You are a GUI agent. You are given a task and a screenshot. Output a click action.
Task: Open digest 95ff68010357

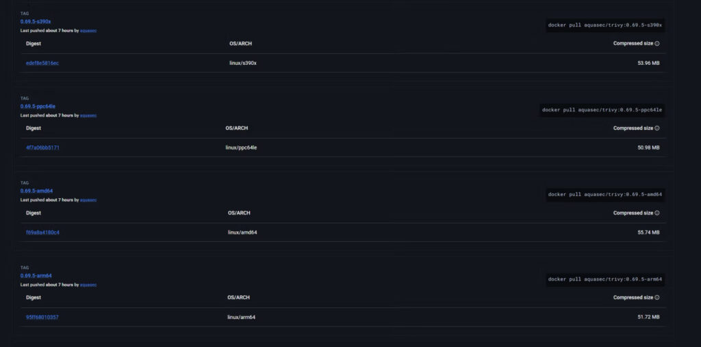(x=42, y=317)
